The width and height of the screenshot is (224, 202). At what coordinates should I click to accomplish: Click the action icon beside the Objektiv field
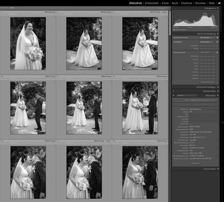pyautogui.click(x=217, y=148)
